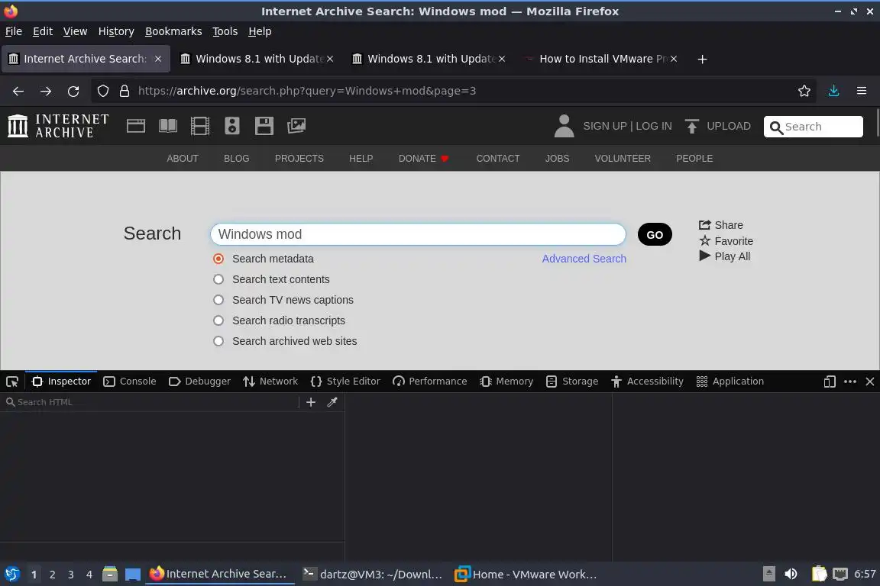Bookmark this page with the star icon
The image size is (880, 586).
[x=804, y=91]
